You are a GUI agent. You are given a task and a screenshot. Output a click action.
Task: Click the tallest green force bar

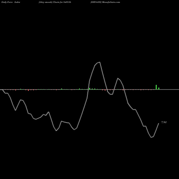(x=156, y=87)
